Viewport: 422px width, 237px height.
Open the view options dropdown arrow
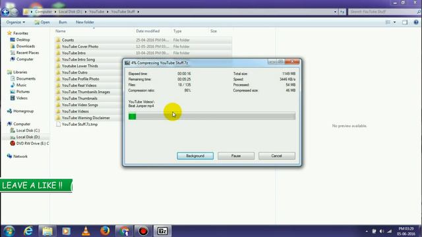[x=394, y=22]
